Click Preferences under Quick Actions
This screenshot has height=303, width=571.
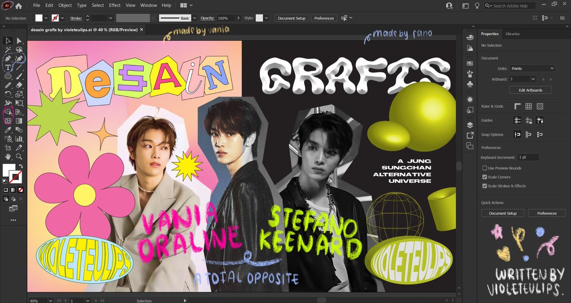[x=547, y=213]
